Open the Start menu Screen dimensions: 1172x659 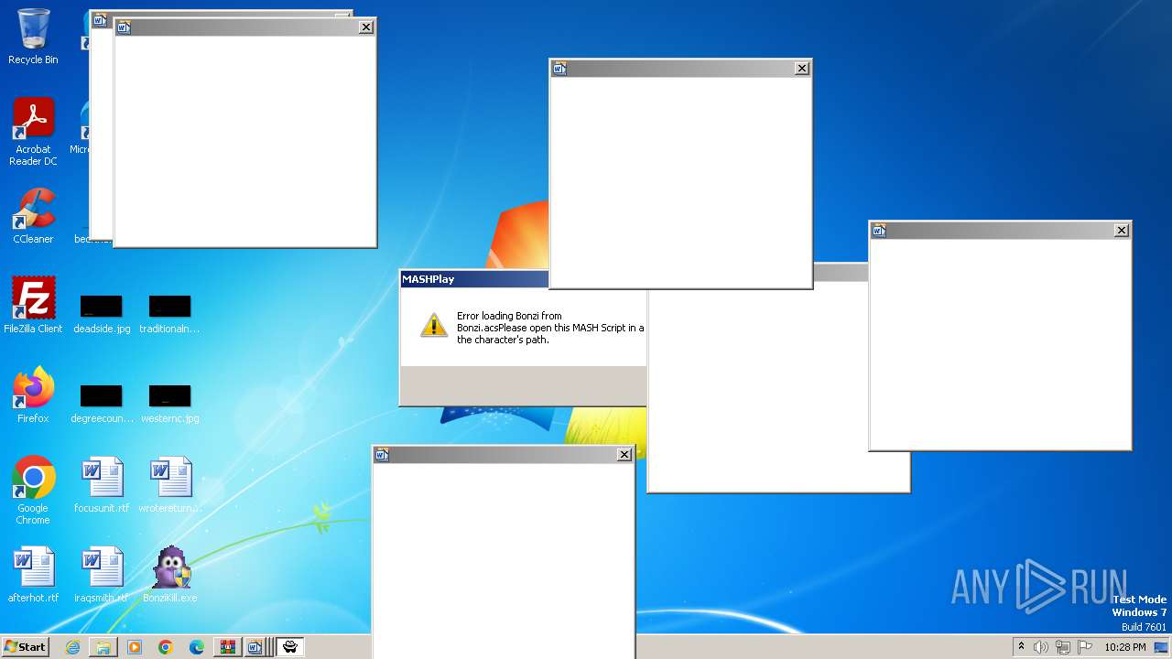(26, 647)
